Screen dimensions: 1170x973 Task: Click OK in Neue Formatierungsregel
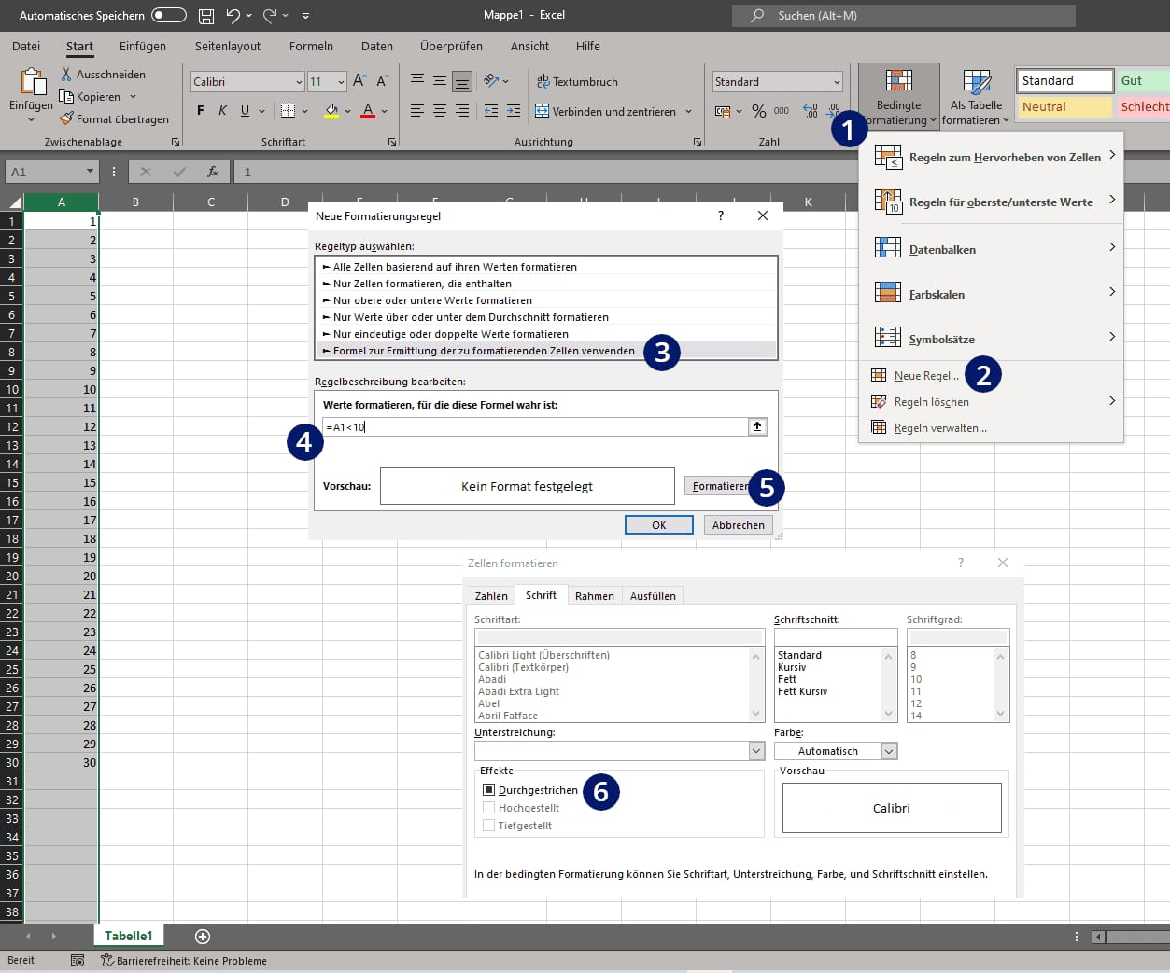[x=659, y=525]
